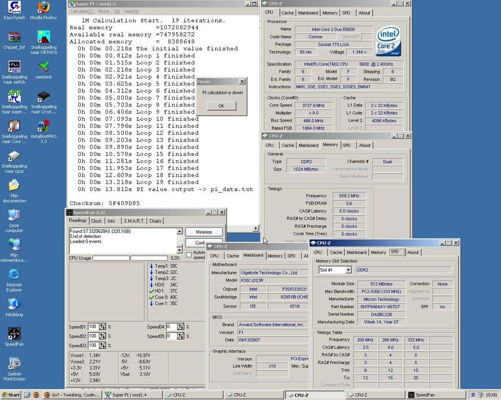Click Core Speed value 3727.9 MHz
The image size is (501, 400).
point(314,105)
